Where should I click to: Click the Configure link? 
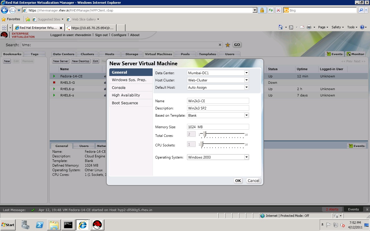[119, 35]
